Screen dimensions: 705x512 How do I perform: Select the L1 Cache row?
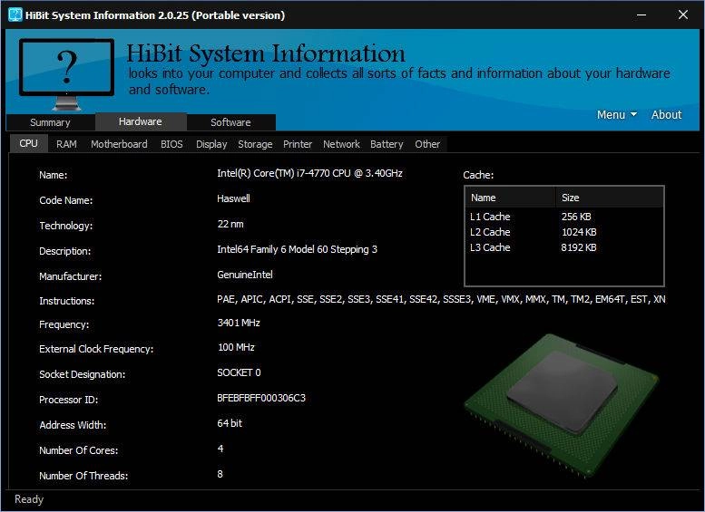pyautogui.click(x=564, y=217)
